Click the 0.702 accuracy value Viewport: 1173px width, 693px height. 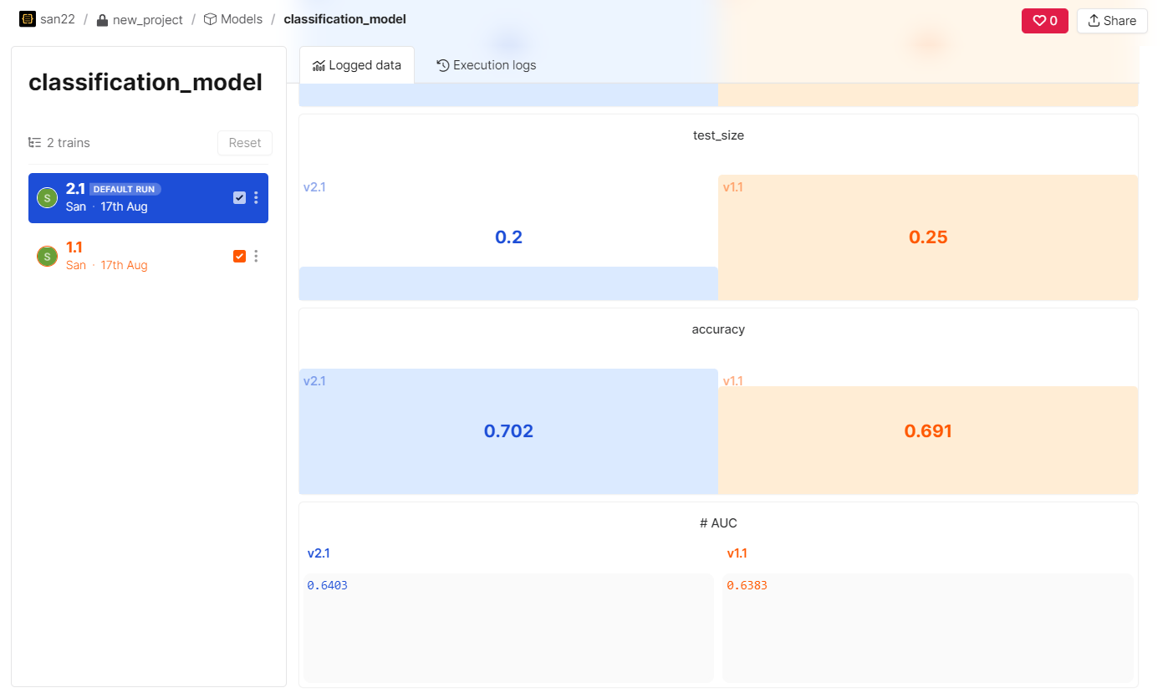coord(508,431)
